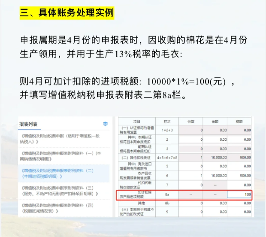This screenshot has width=266, height=237.
Task: Click the row 9 份数 input field
Action: click(x=190, y=212)
